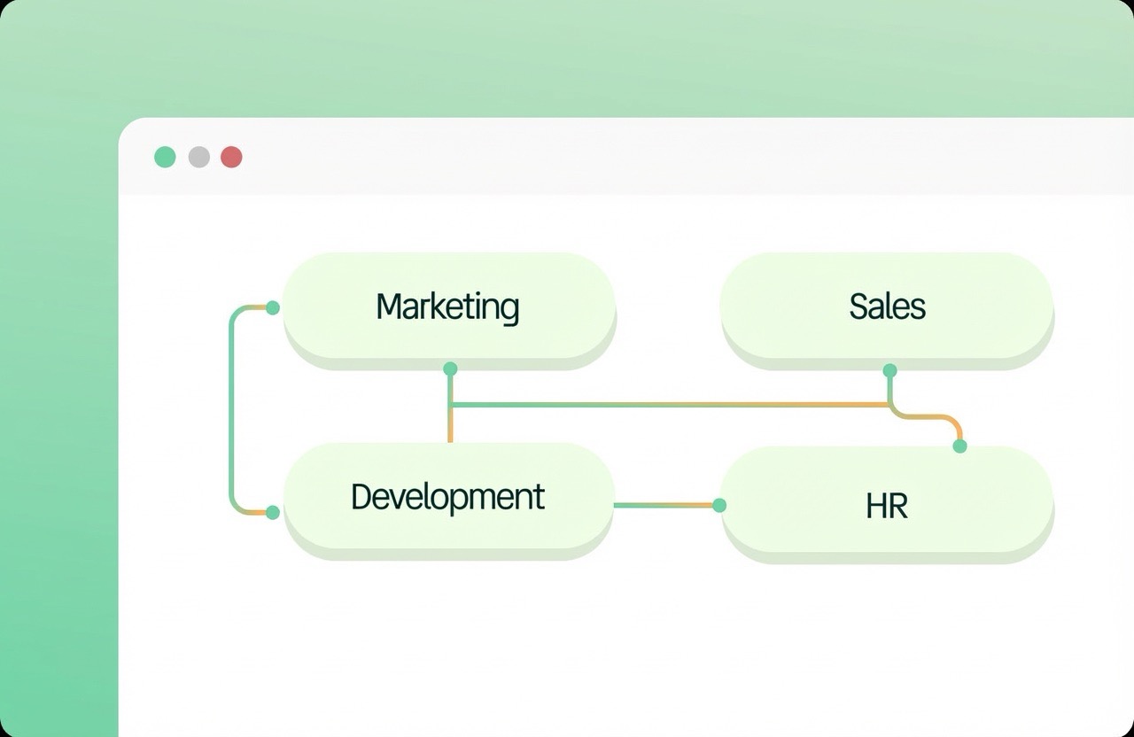The width and height of the screenshot is (1134, 737).
Task: Select connector dot beneath the Sales node
Action: pyautogui.click(x=889, y=370)
